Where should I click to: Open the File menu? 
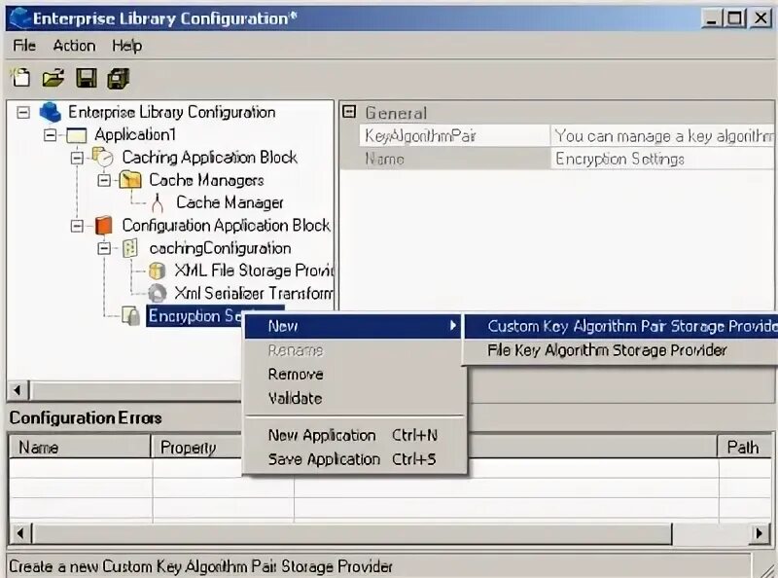pyautogui.click(x=24, y=46)
